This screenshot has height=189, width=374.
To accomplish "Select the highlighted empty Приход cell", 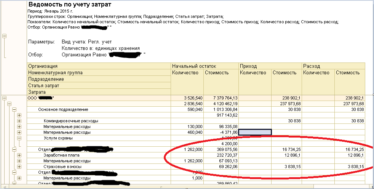I will (255, 132).
